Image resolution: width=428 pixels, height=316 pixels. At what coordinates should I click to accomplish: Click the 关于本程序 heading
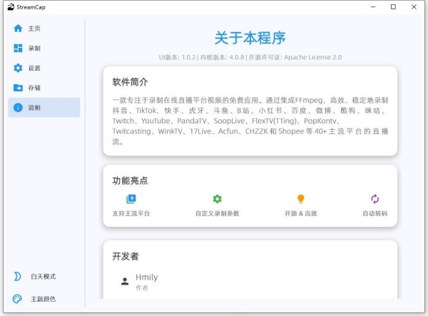250,38
